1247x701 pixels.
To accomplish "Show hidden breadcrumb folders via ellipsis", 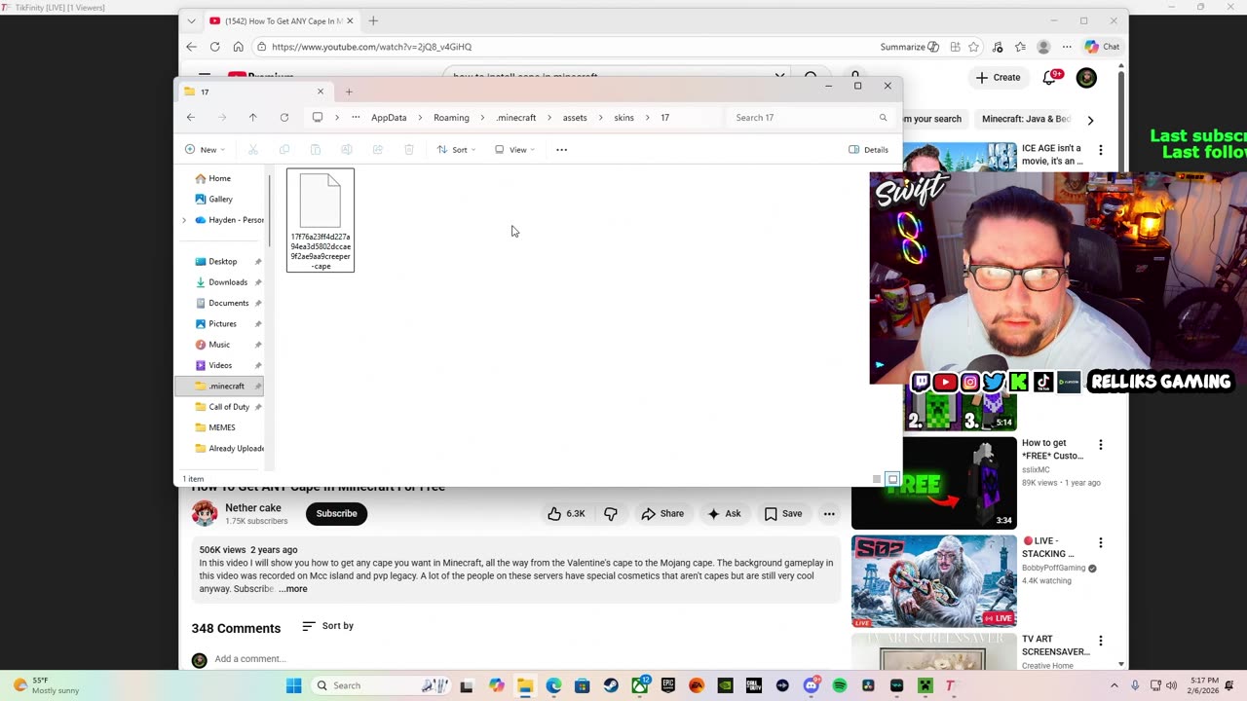I will pyautogui.click(x=356, y=118).
